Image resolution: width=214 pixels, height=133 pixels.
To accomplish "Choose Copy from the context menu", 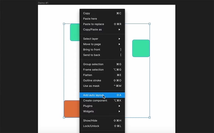I will [102, 13].
